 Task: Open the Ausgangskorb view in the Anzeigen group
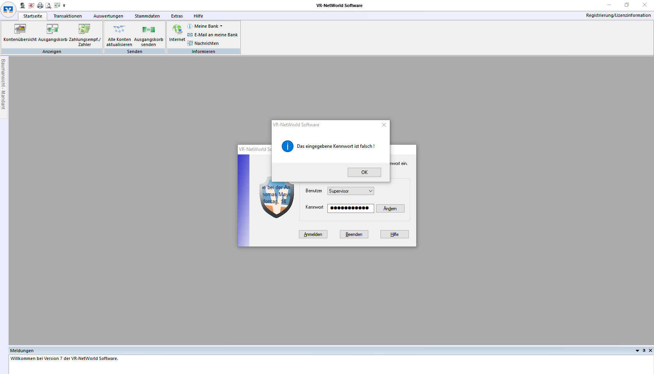[x=53, y=33]
